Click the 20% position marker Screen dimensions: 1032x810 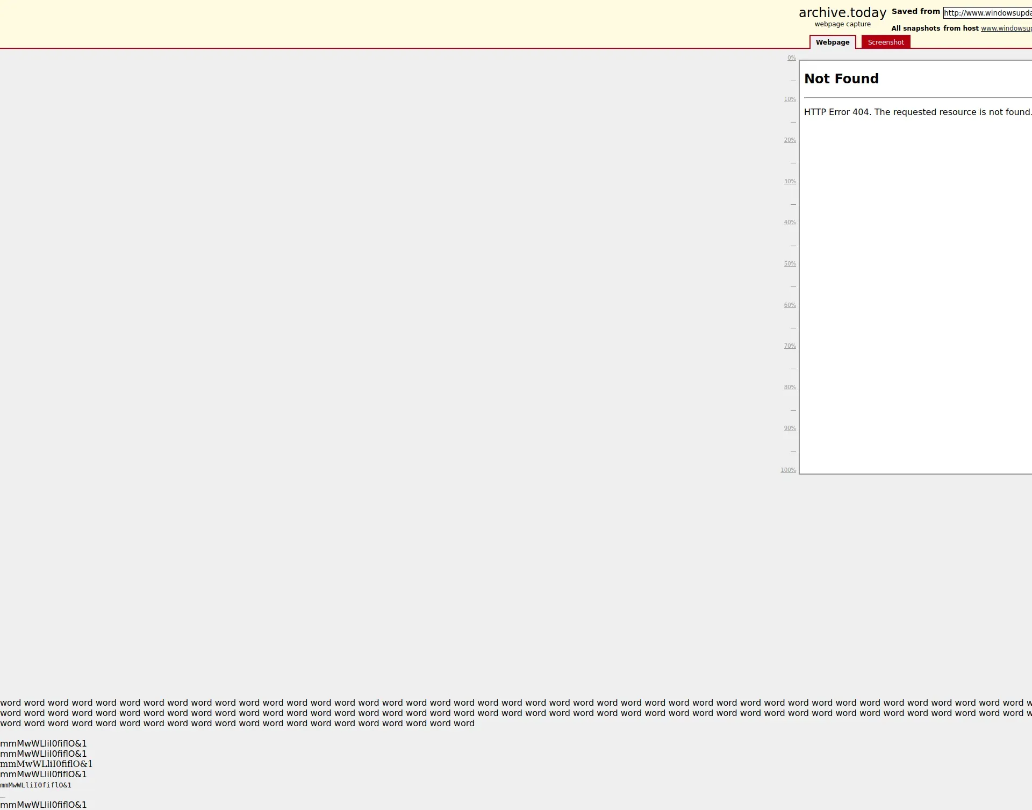[x=790, y=140]
